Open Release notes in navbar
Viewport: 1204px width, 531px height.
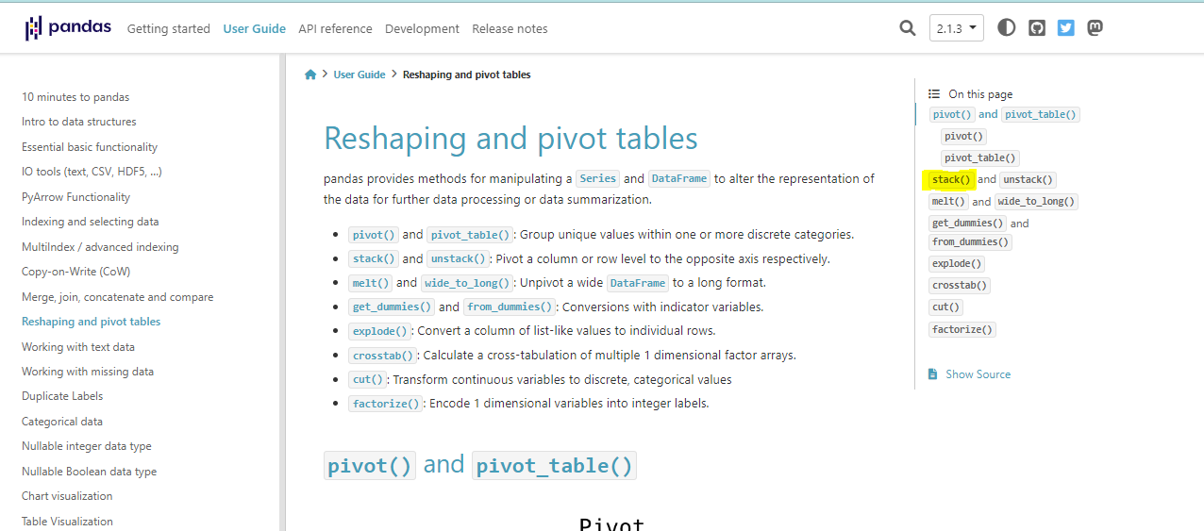click(x=510, y=29)
